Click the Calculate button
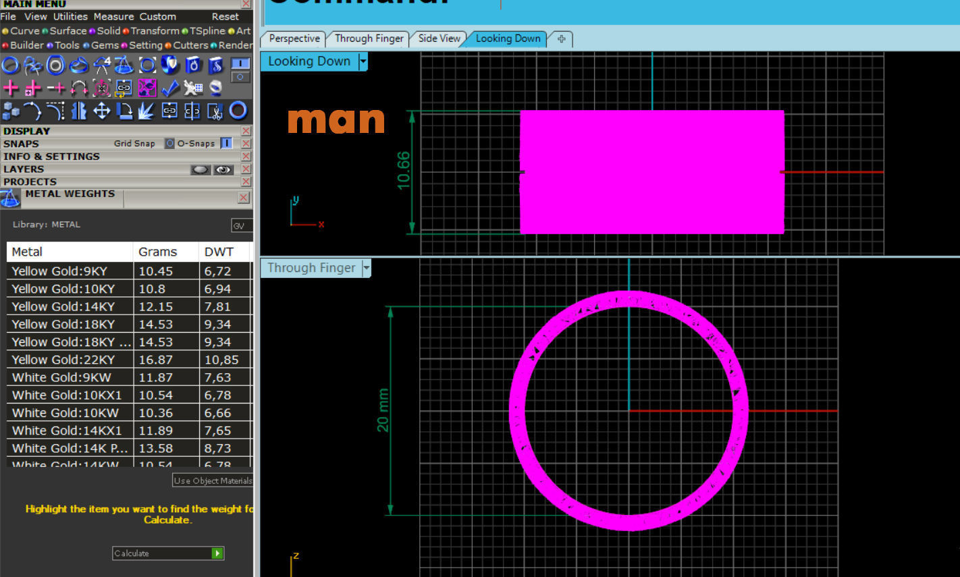The image size is (960, 577). (x=168, y=553)
